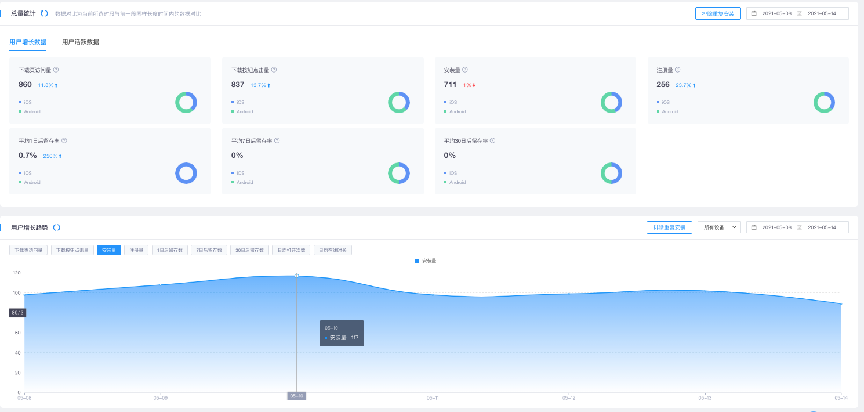Screen dimensions: 864x412
Task: Click 23.7% growth indicator
Action: tap(686, 85)
